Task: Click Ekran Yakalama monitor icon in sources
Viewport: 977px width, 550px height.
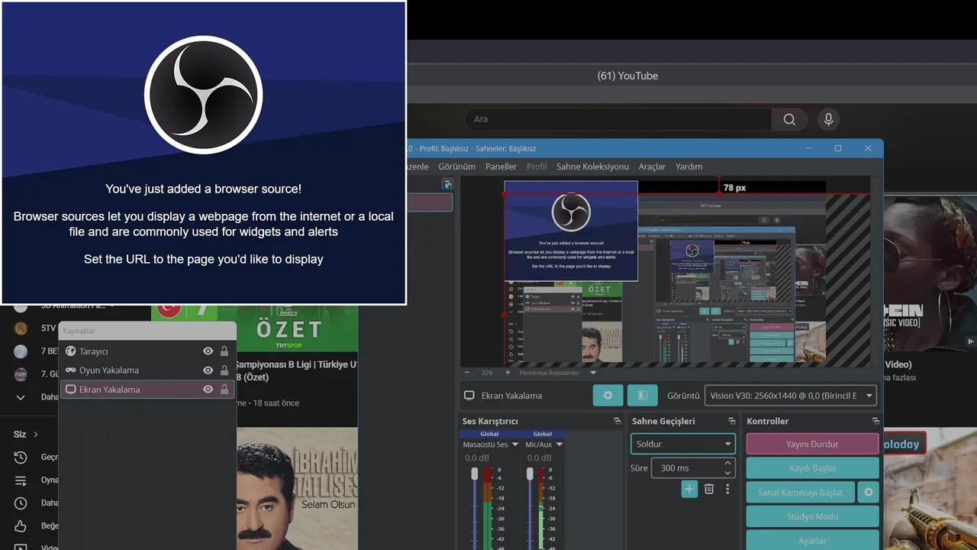Action: [71, 390]
